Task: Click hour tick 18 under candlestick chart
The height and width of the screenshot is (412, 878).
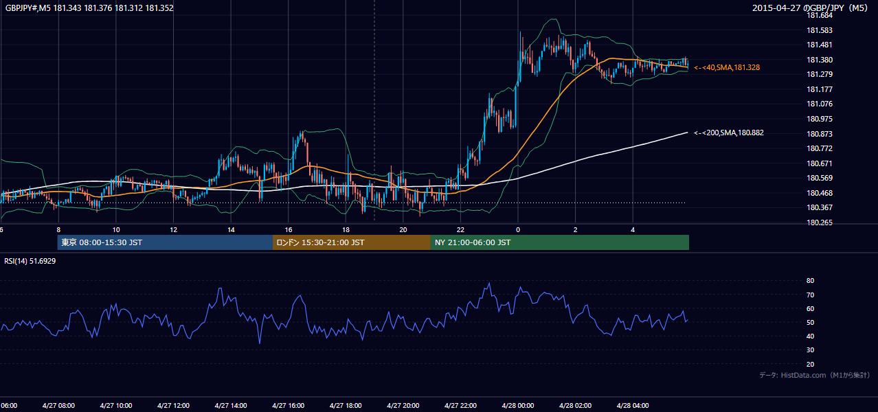Action: coord(346,229)
